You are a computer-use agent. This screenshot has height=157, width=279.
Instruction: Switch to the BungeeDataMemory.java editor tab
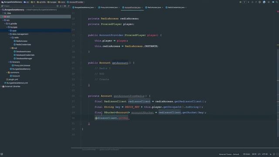[83, 7]
